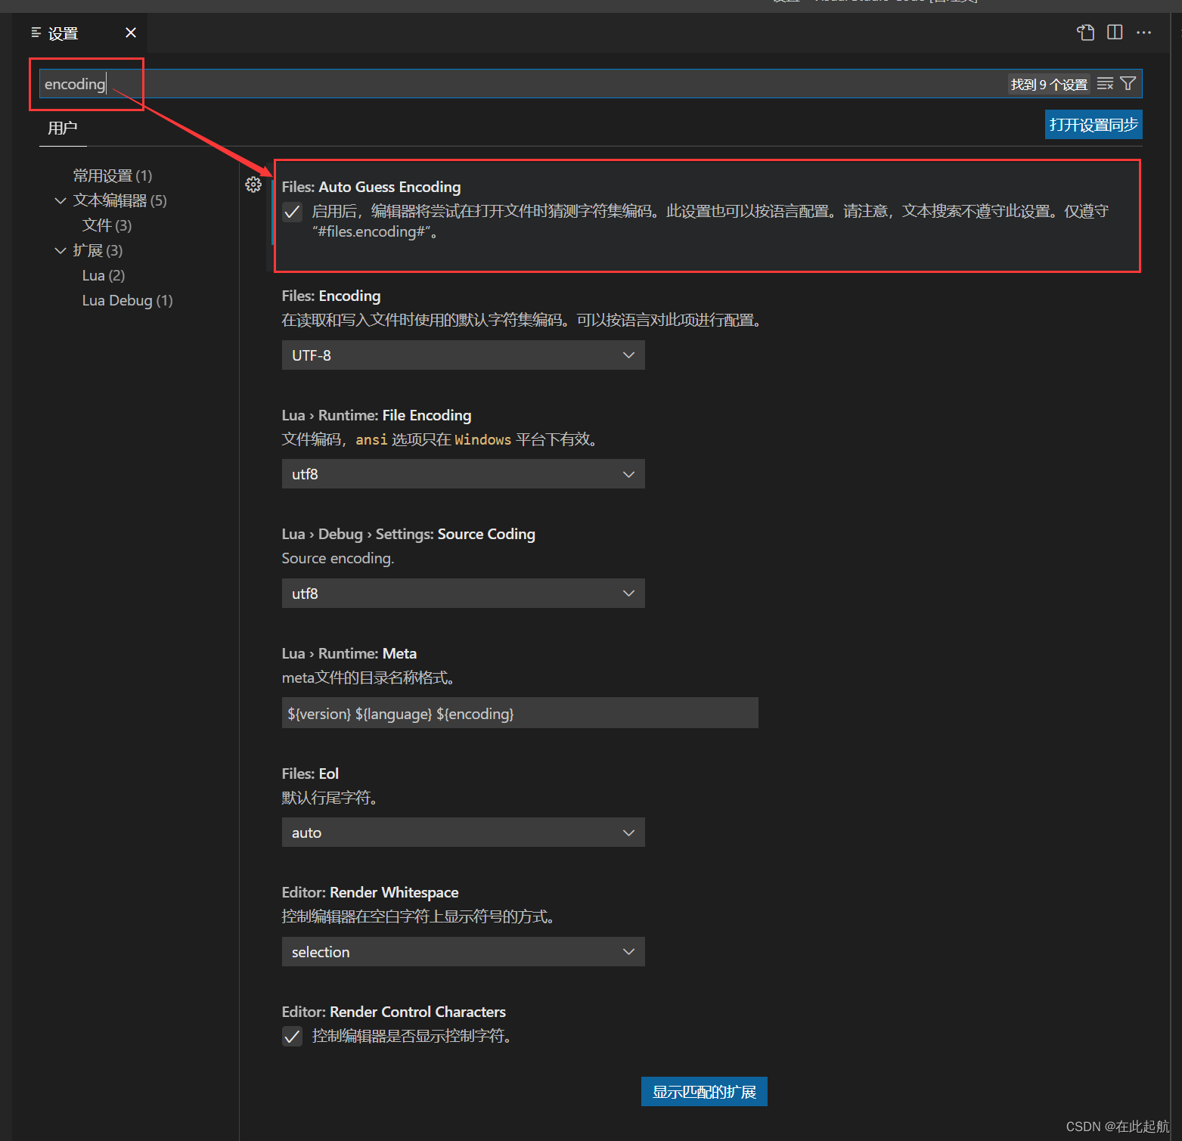The height and width of the screenshot is (1141, 1182).
Task: Click the Lua Runtime: Meta title
Action: point(349,653)
